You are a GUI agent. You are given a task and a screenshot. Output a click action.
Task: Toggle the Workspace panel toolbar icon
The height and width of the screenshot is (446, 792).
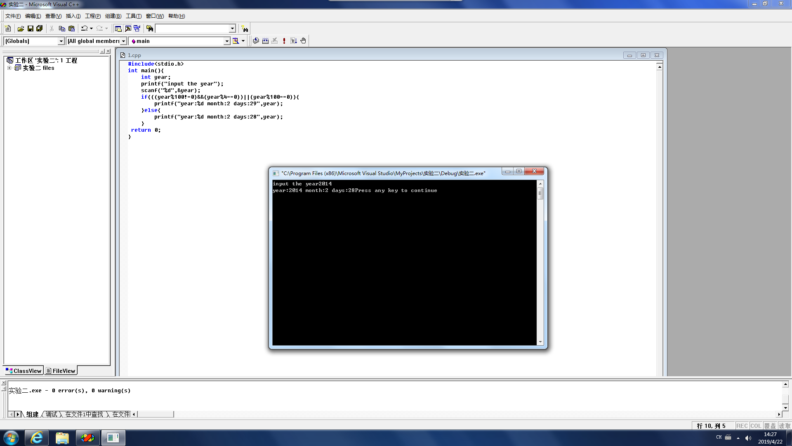click(x=118, y=28)
